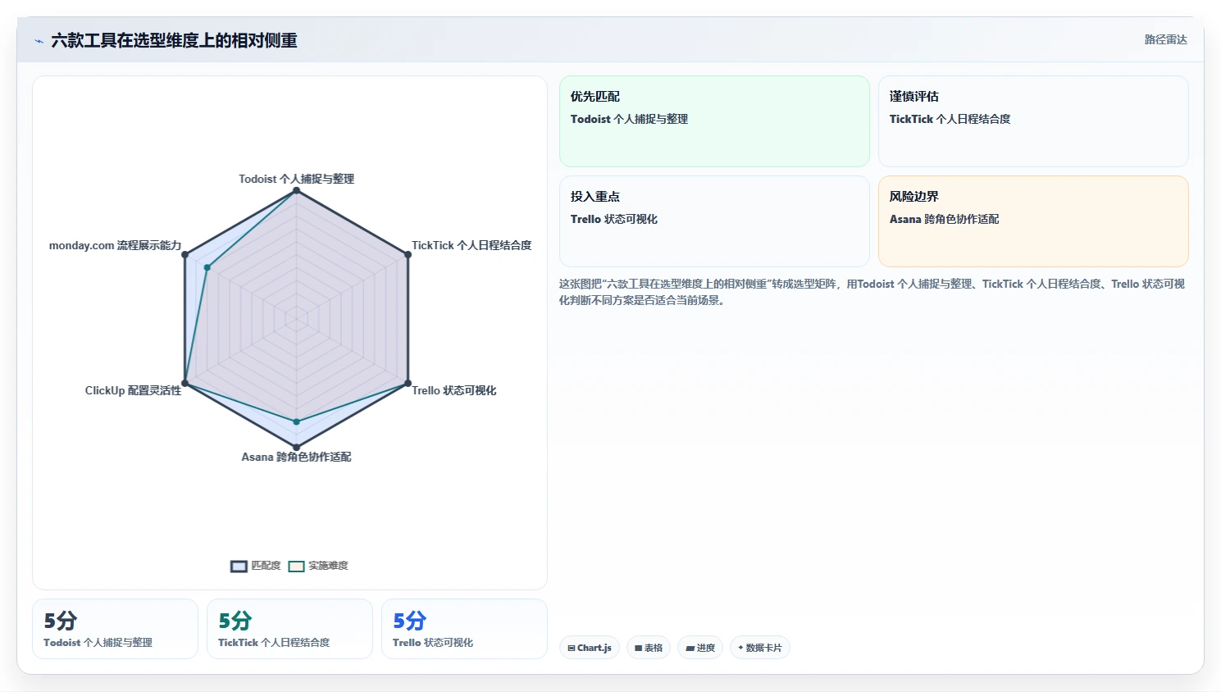Click the dark data point at the monday.com vertex
1221x692 pixels.
(x=185, y=255)
